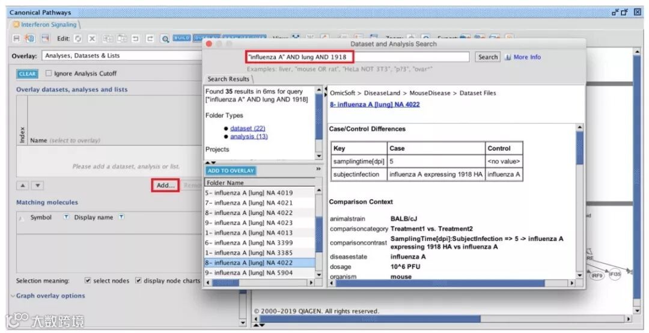Toggle the display node charts checkbox
The height and width of the screenshot is (333, 649).
coord(138,280)
